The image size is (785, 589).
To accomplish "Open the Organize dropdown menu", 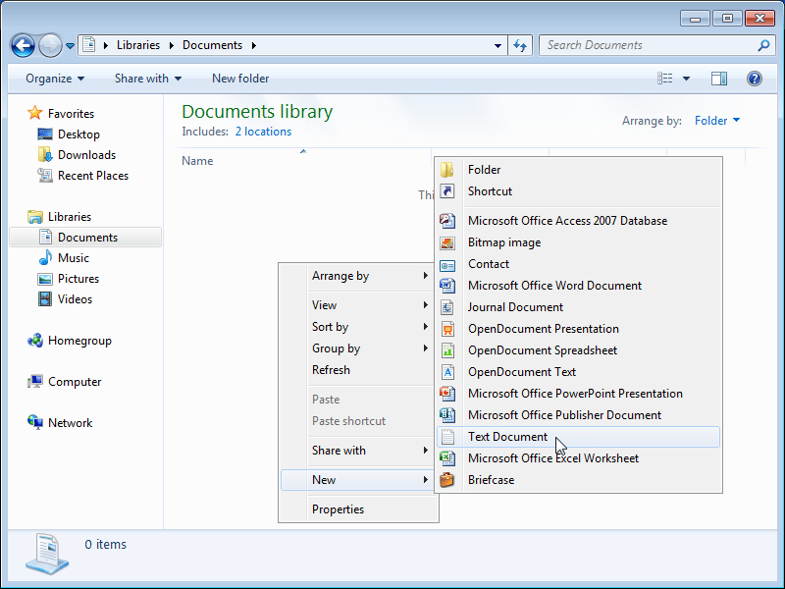I will coord(55,79).
